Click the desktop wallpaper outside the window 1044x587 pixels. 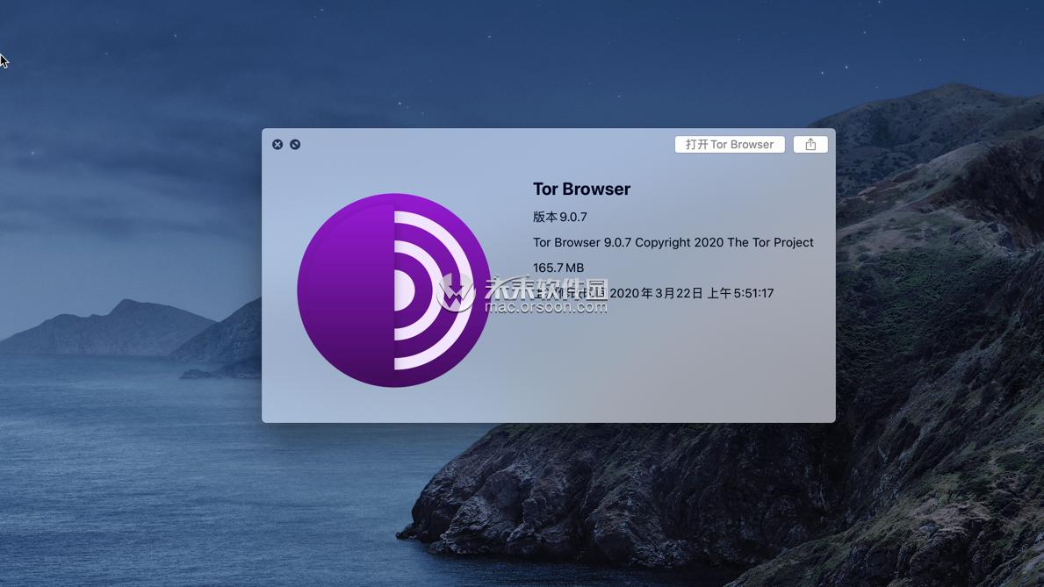[132, 483]
